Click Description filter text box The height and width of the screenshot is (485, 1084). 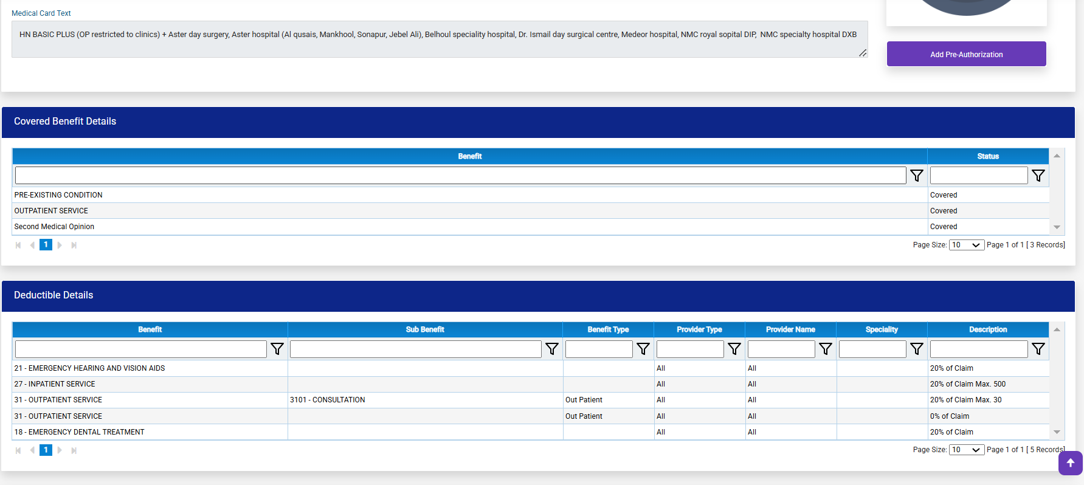(x=978, y=349)
